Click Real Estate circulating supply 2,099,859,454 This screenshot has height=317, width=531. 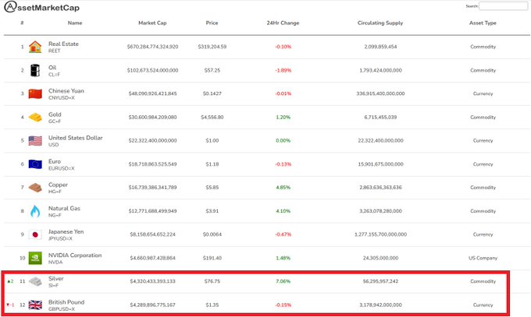380,47
